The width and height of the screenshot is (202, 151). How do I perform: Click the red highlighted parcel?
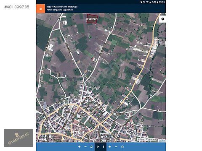92,18
